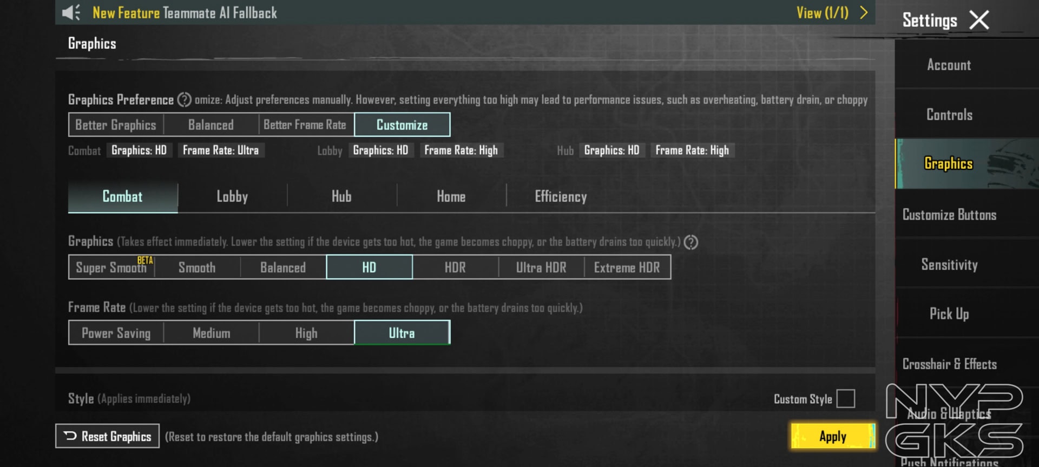Click the Graphics Preference help icon
Screen dimensions: 1039x467
pos(185,100)
